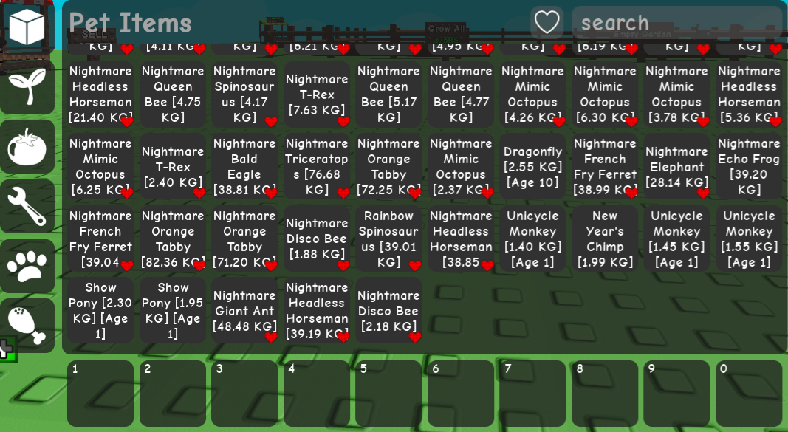Image resolution: width=788 pixels, height=432 pixels.
Task: Open the paw print pets category
Action: (x=27, y=266)
